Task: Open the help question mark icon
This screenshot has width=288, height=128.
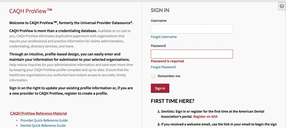Action: tap(282, 6)
